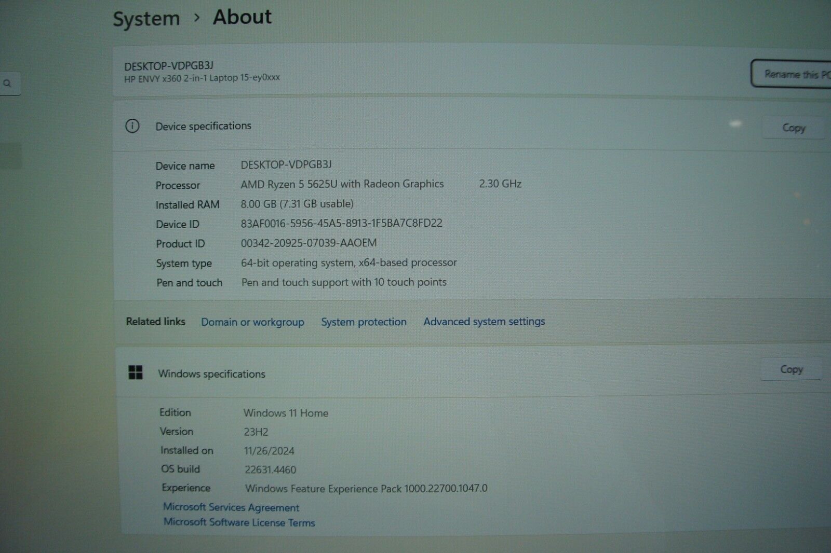Select AMD Ryzen 5 5625U processor value

(x=342, y=184)
